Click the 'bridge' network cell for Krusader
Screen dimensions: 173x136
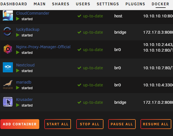(120, 103)
